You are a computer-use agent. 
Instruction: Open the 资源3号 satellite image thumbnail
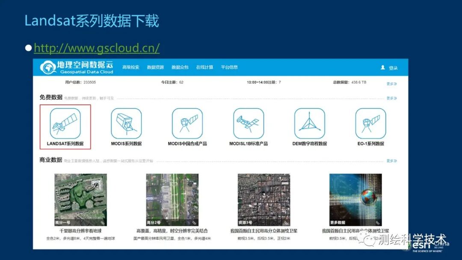[264, 200]
